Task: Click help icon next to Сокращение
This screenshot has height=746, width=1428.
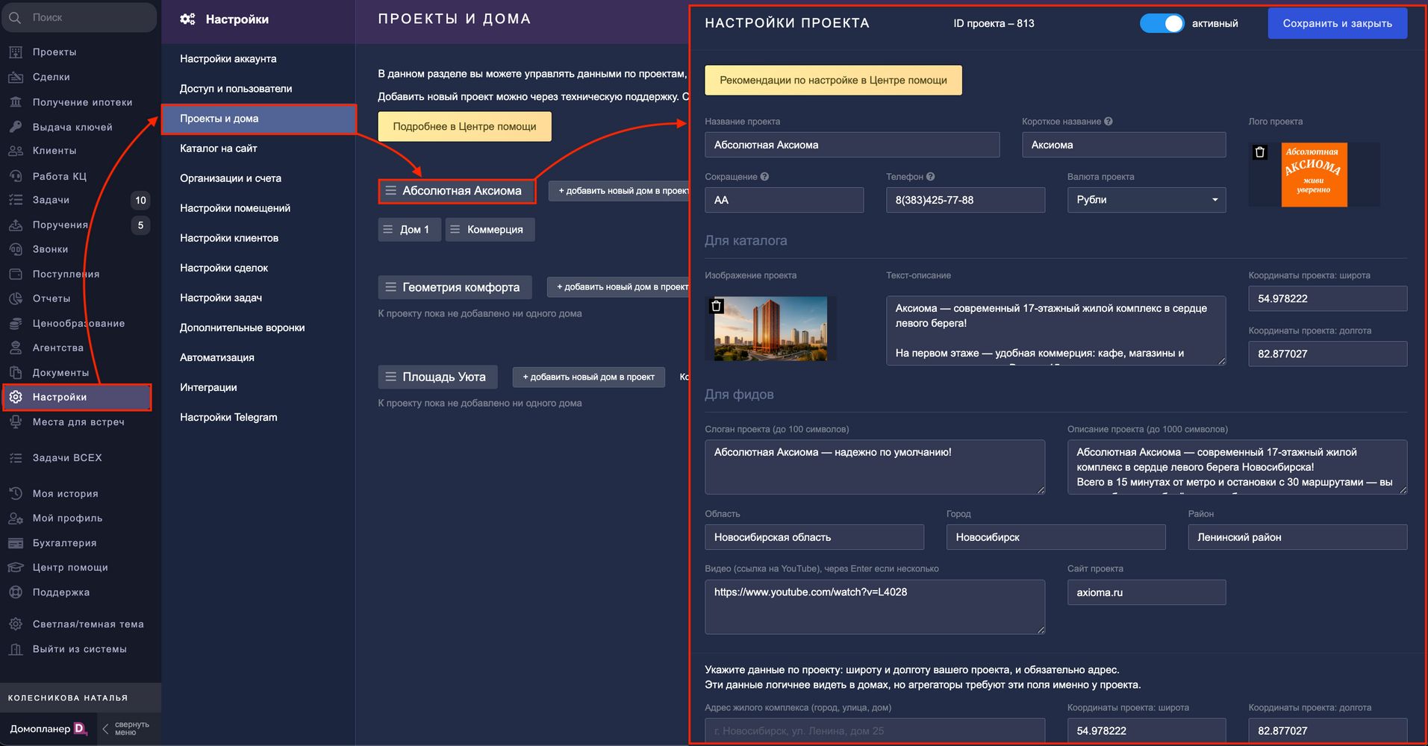Action: click(764, 177)
